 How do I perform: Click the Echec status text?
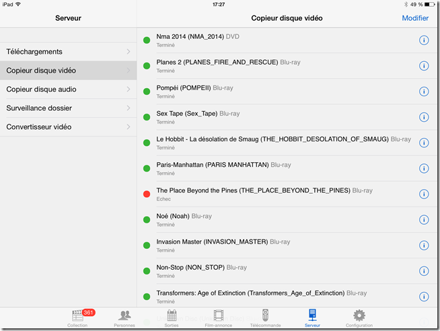[x=163, y=199]
